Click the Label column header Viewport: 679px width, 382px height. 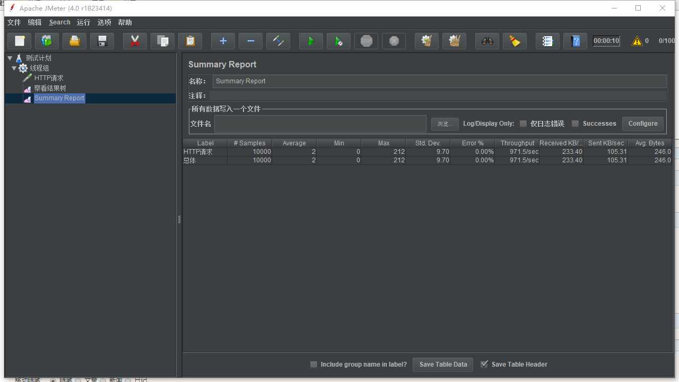pyautogui.click(x=205, y=143)
